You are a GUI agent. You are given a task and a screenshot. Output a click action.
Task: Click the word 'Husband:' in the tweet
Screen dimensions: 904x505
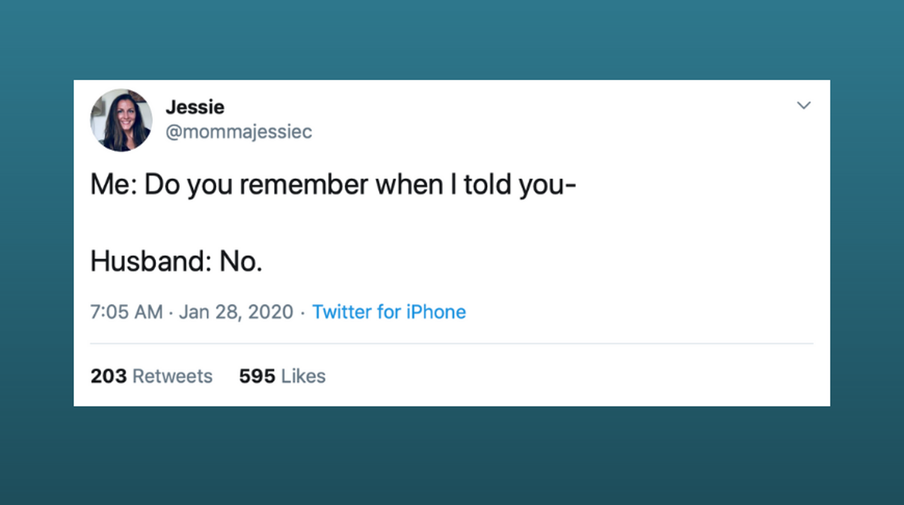[151, 261]
